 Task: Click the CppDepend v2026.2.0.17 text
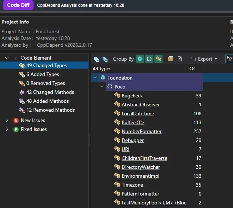coord(64,45)
